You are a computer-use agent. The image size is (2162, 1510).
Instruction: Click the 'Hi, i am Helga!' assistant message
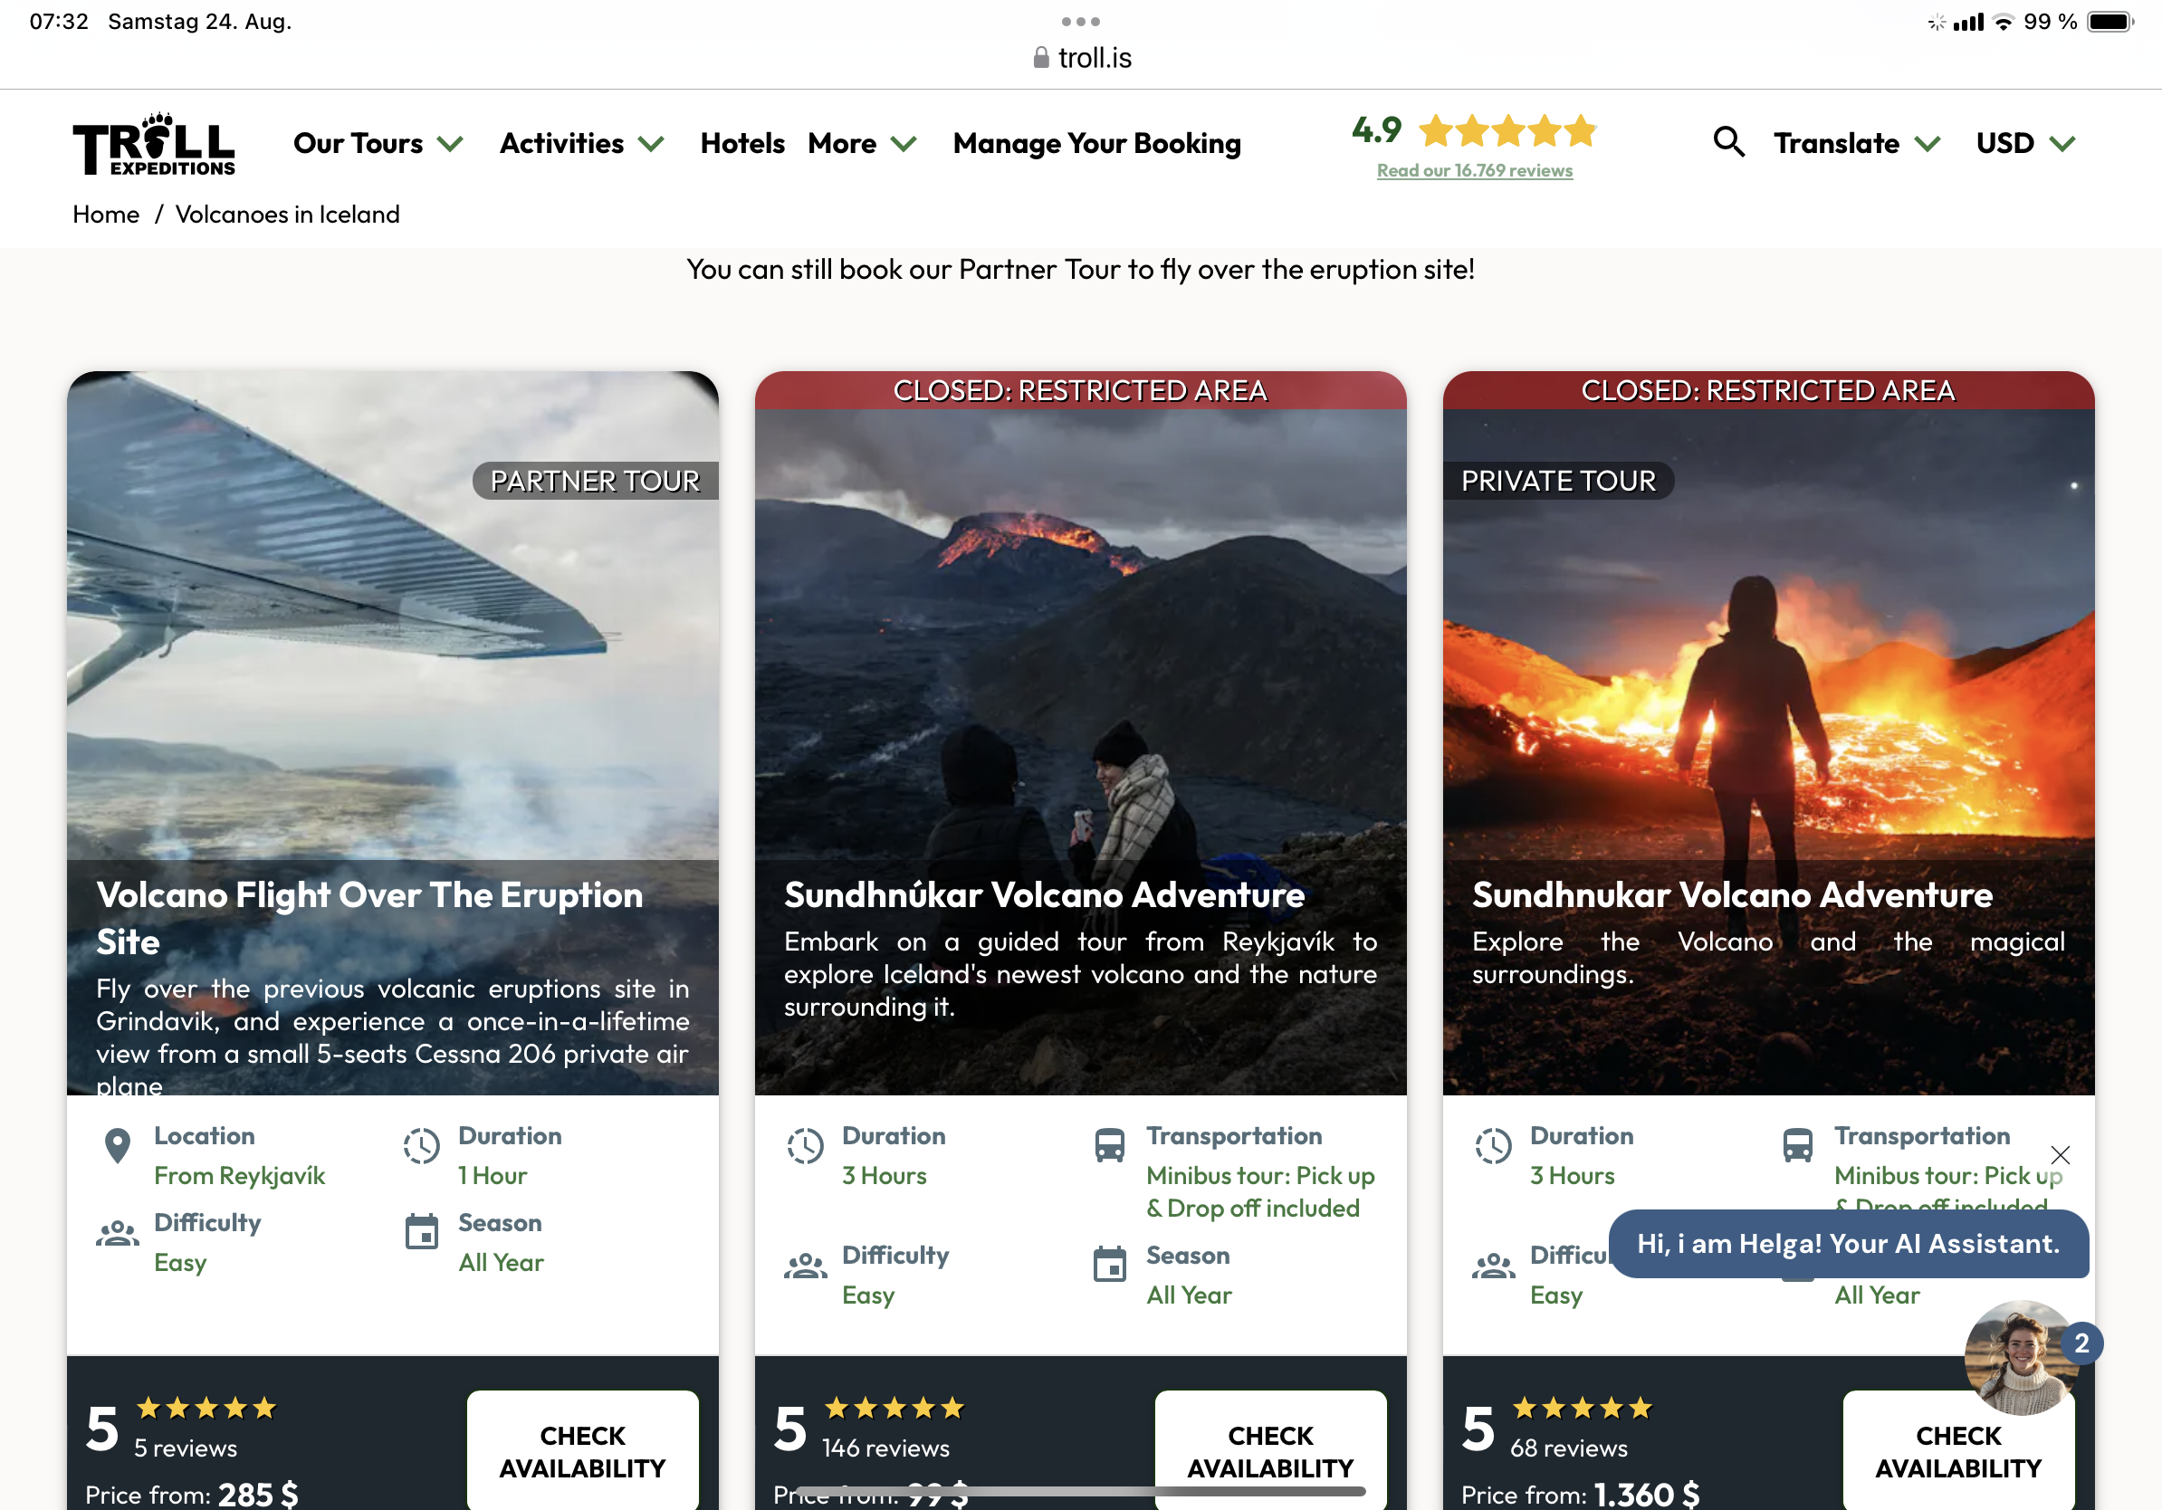[x=1849, y=1244]
